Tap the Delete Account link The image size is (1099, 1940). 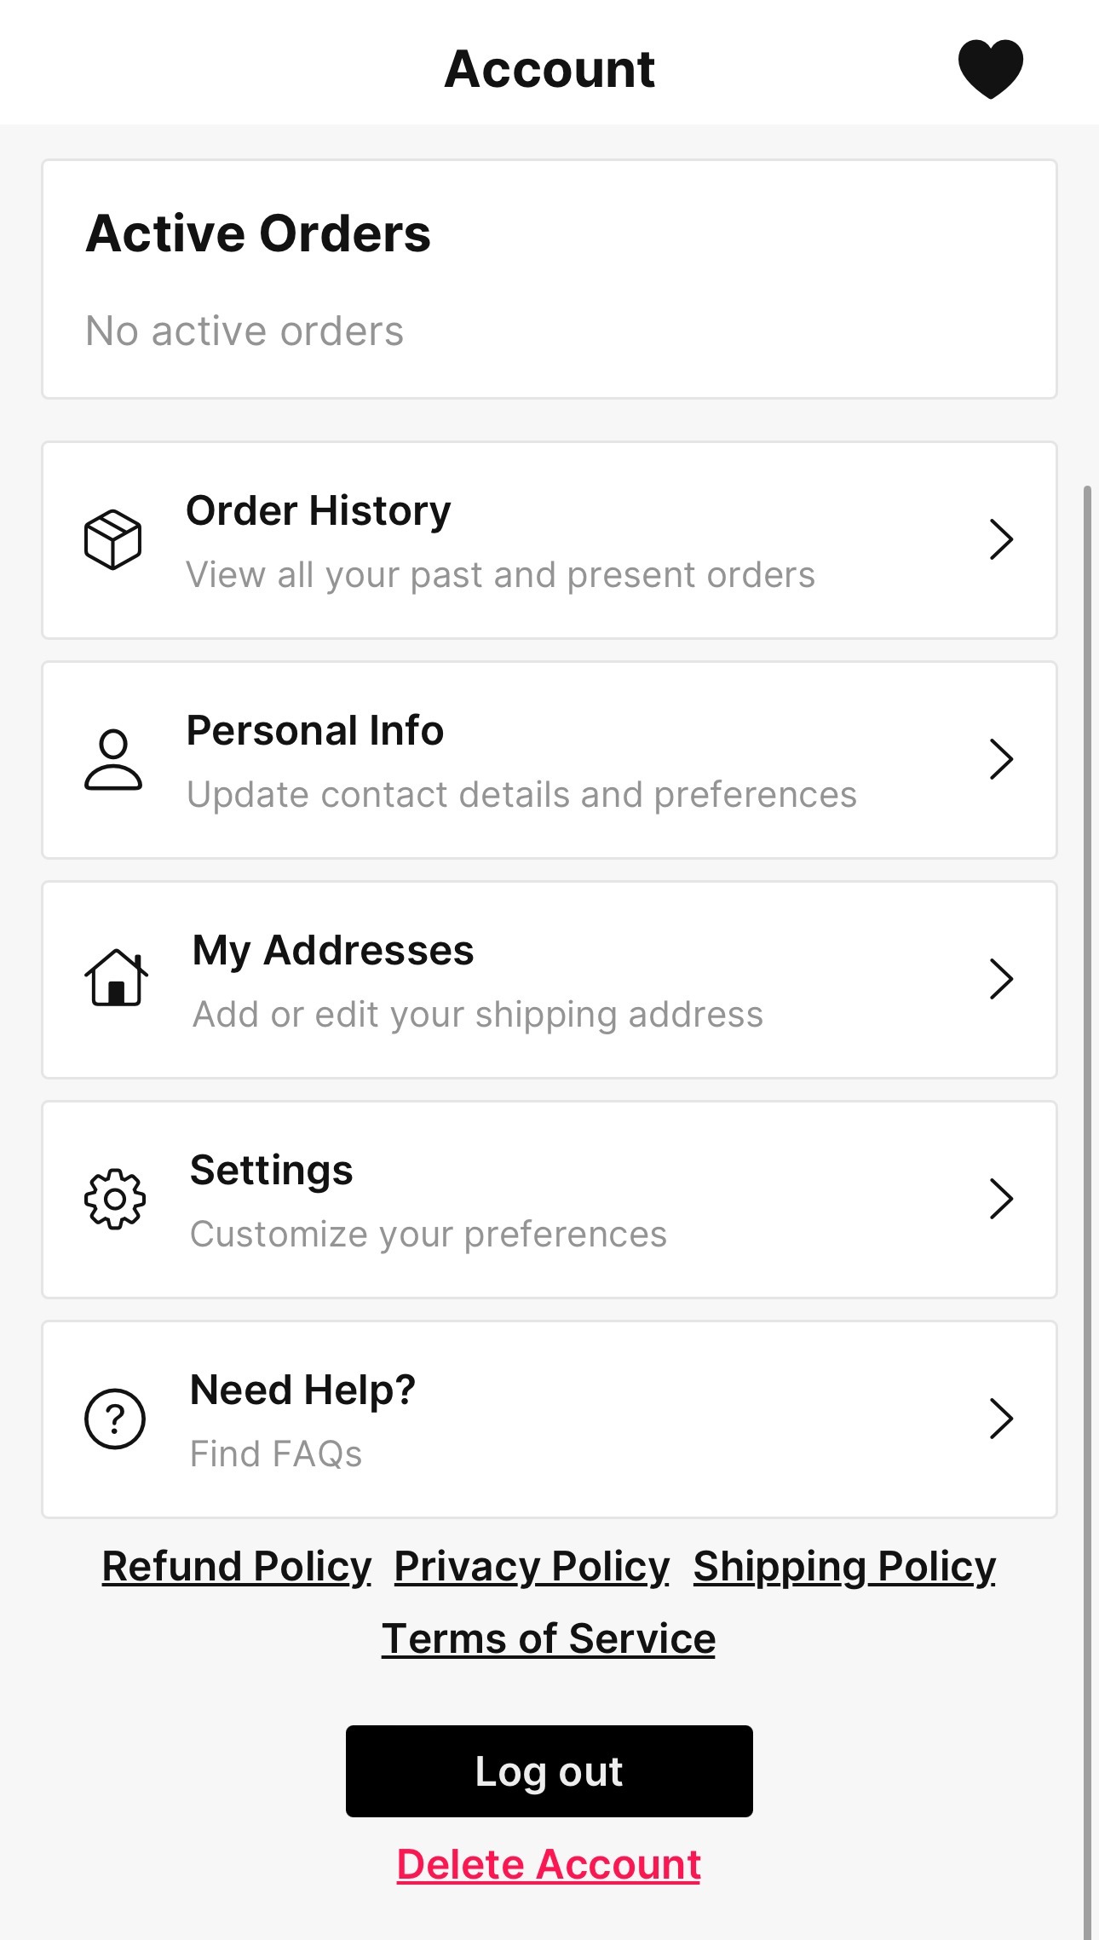[x=549, y=1864]
